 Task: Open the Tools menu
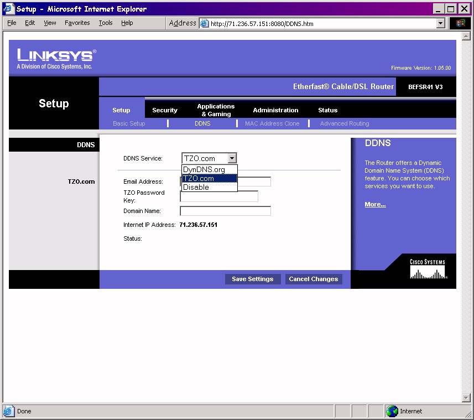[105, 23]
